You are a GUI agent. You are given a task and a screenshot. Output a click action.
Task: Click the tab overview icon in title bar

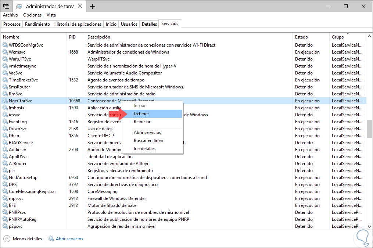[6, 6]
